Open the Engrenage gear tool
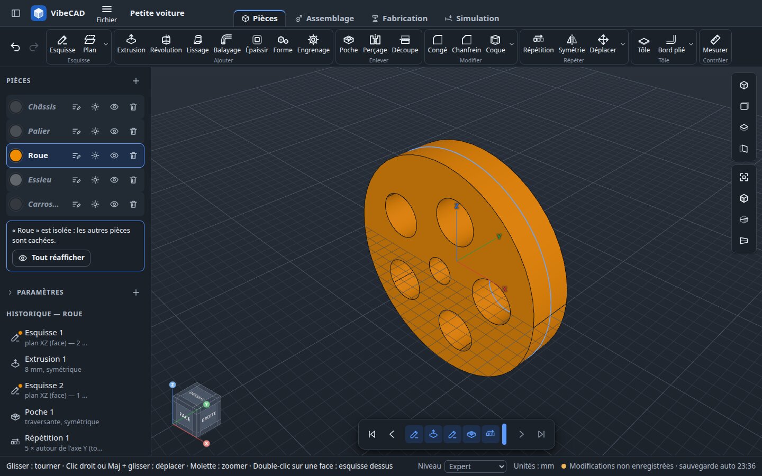The image size is (762, 476). pos(313,44)
